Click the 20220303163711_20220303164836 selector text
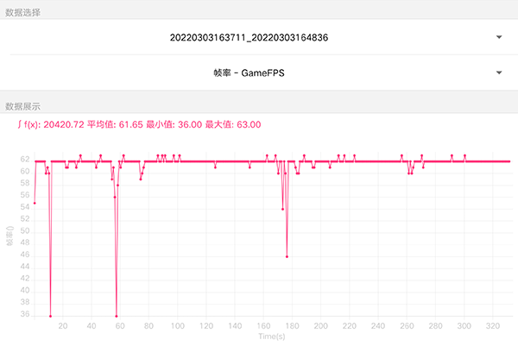Screen dimensions: 518x346 (x=251, y=38)
